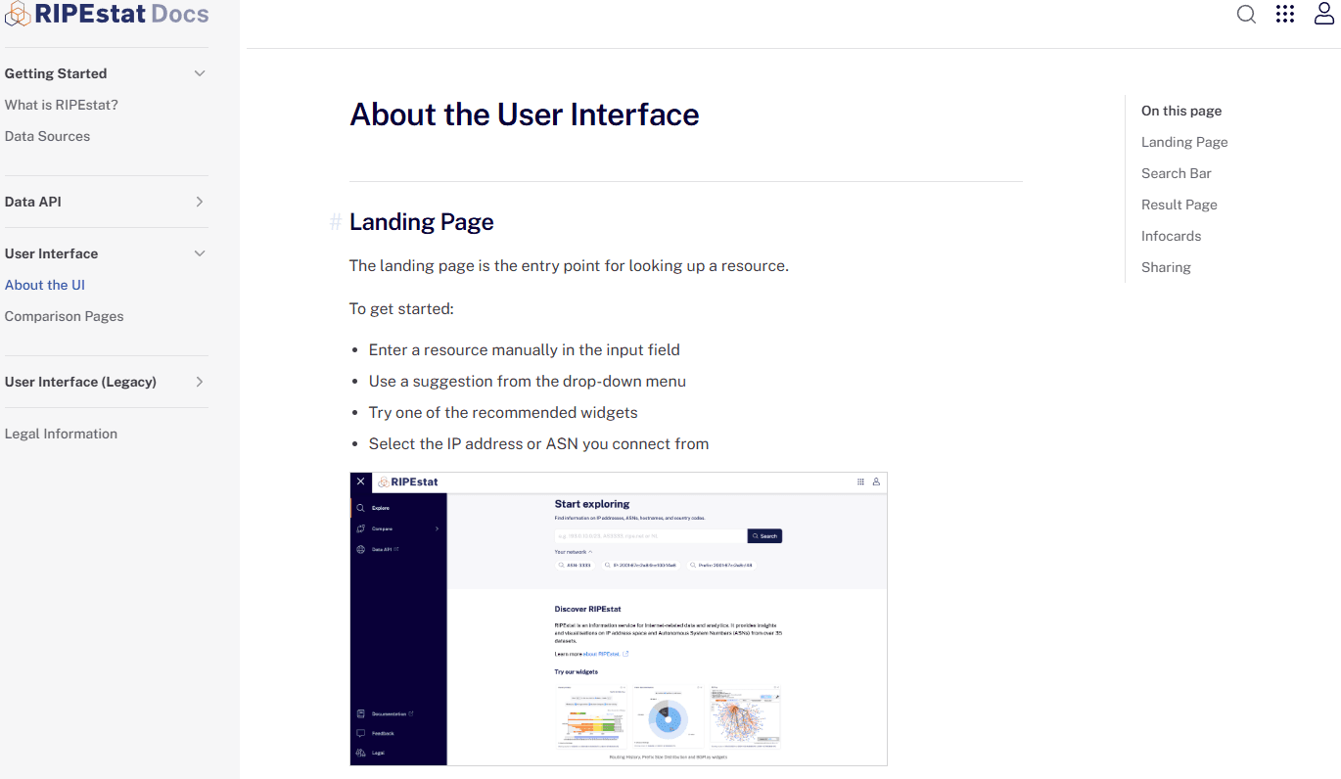Open the search magnifier icon
The width and height of the screenshot is (1341, 779).
coord(1246,14)
